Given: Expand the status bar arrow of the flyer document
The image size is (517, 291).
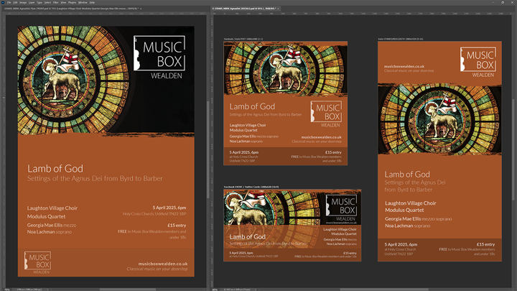Looking at the screenshot, I should tap(47, 290).
